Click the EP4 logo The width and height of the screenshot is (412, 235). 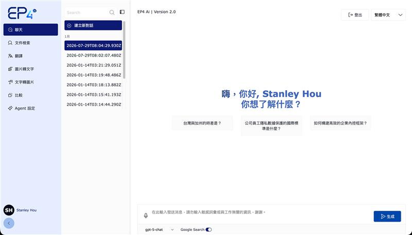22,13
